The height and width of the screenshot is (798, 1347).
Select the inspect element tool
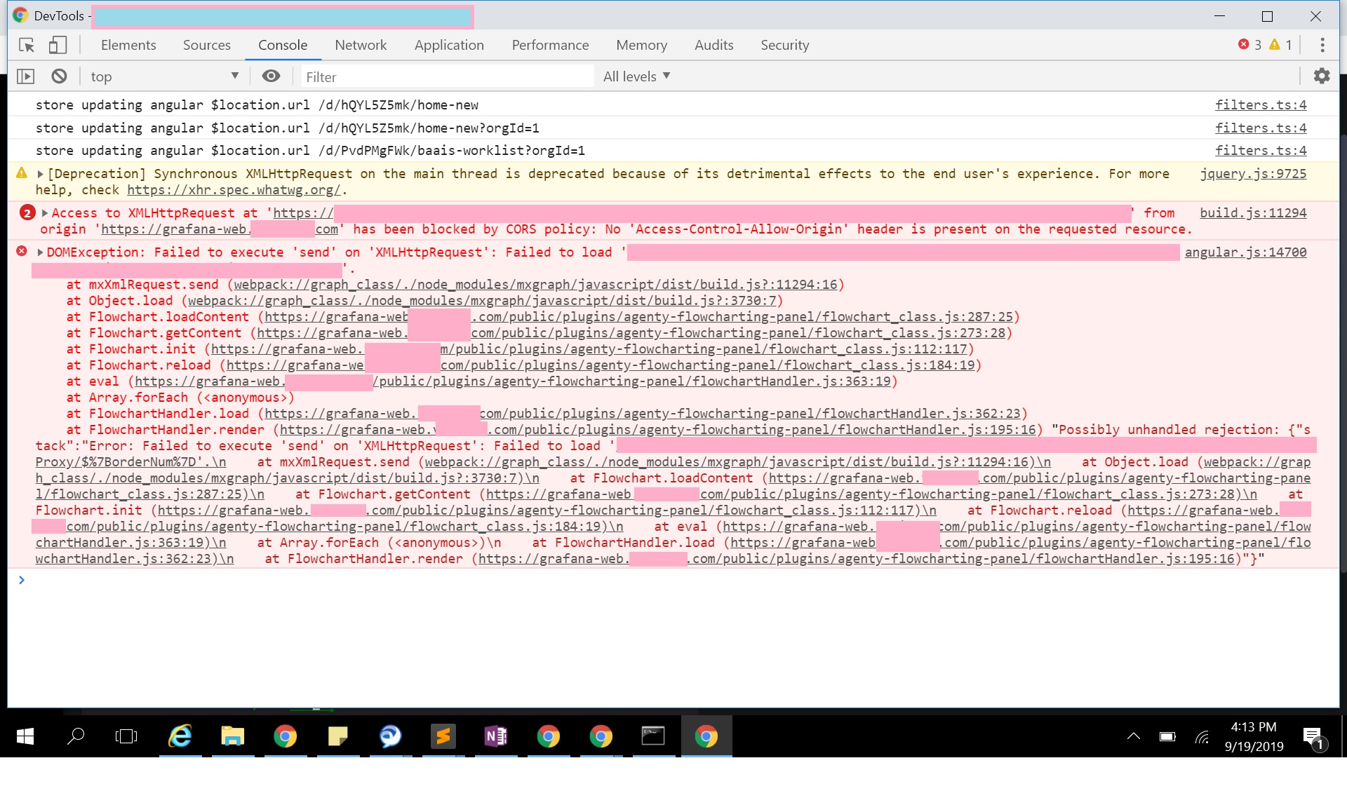tap(26, 45)
